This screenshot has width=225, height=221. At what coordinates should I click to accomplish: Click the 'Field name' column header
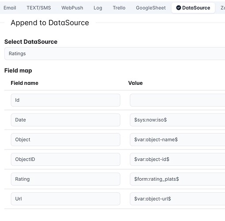[x=25, y=83]
